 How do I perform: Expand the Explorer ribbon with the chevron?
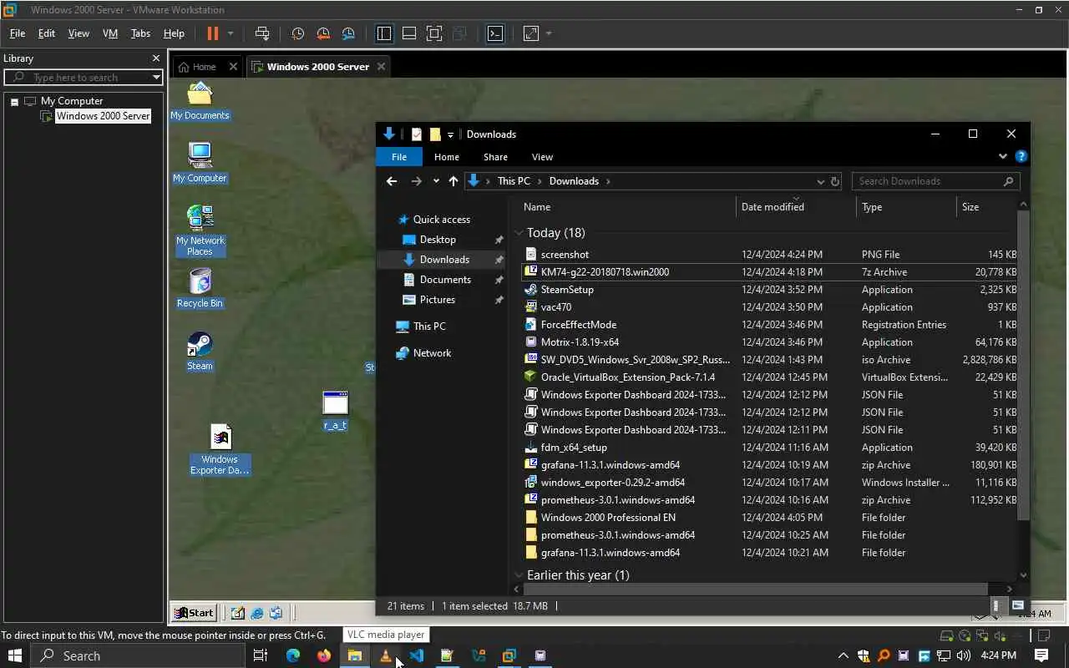coord(1003,156)
